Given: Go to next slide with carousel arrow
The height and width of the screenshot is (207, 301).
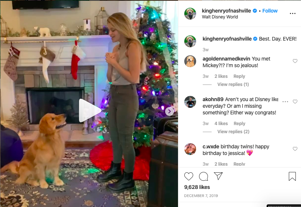Looking at the screenshot, I should coord(169,111).
